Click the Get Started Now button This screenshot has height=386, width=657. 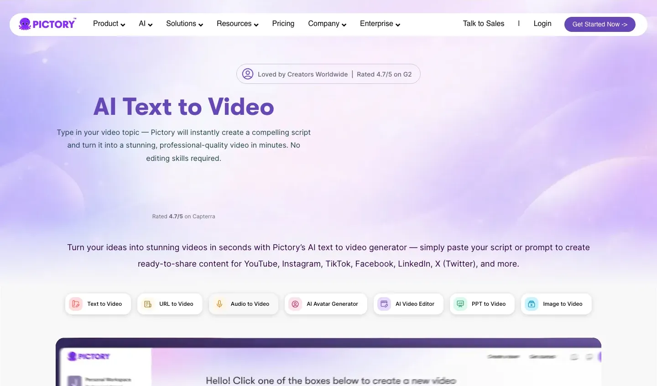[x=600, y=24]
